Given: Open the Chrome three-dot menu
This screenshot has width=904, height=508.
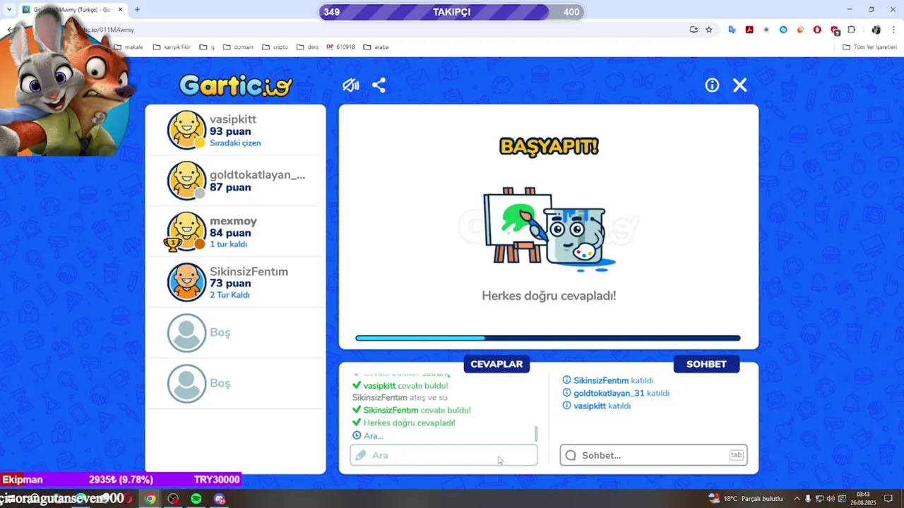Looking at the screenshot, I should [893, 30].
